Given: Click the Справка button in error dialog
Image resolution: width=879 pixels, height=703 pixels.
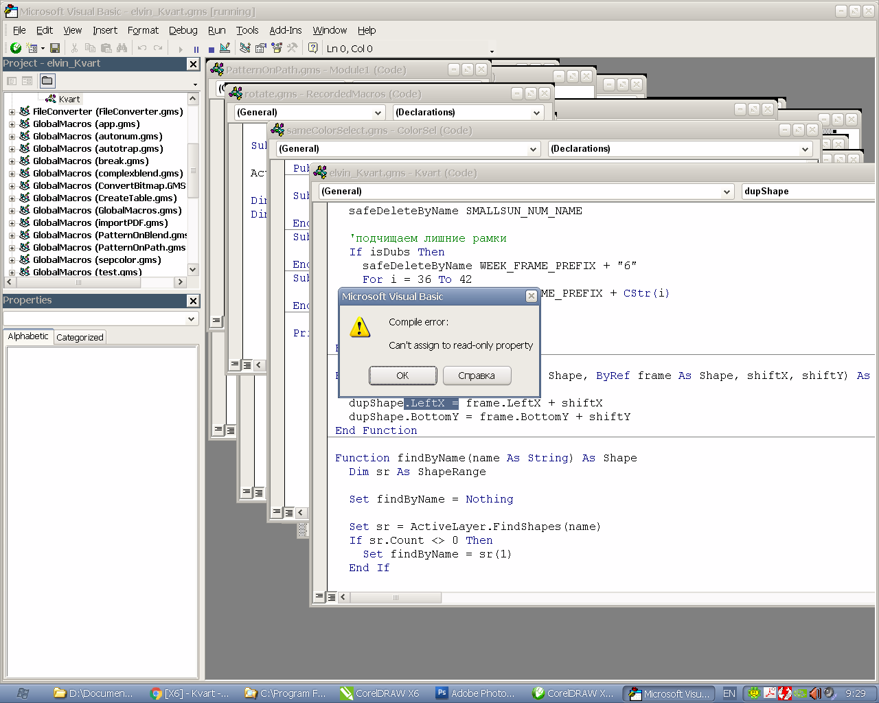Looking at the screenshot, I should (x=477, y=376).
